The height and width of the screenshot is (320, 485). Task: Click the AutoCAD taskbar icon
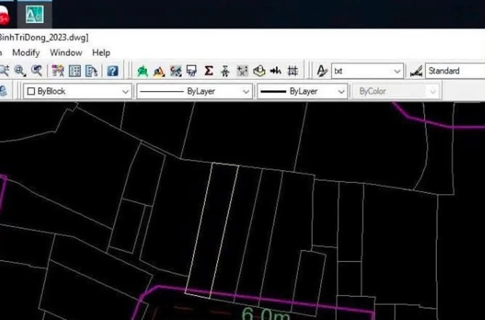[34, 14]
